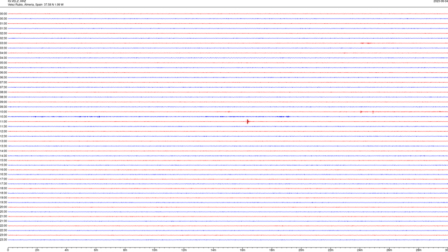Screen dimensions: 448x252
Task: Click the 15:00 time label
Action: (3, 160)
